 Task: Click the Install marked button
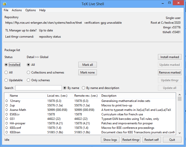(170, 57)
